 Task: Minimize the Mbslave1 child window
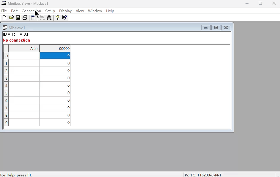[x=206, y=28]
